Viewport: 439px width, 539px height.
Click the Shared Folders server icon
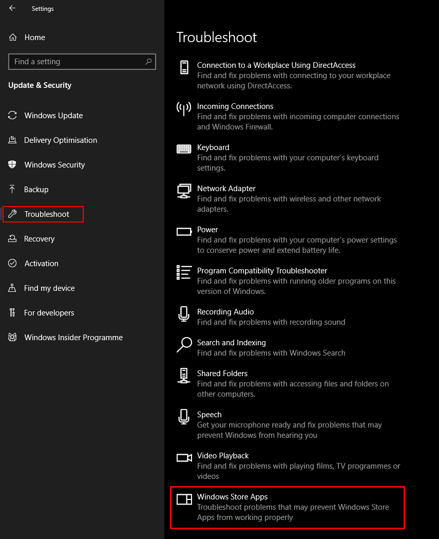184,376
